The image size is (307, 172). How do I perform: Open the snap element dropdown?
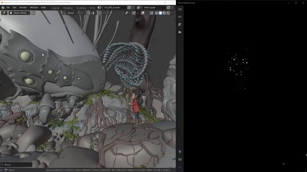click(94, 13)
